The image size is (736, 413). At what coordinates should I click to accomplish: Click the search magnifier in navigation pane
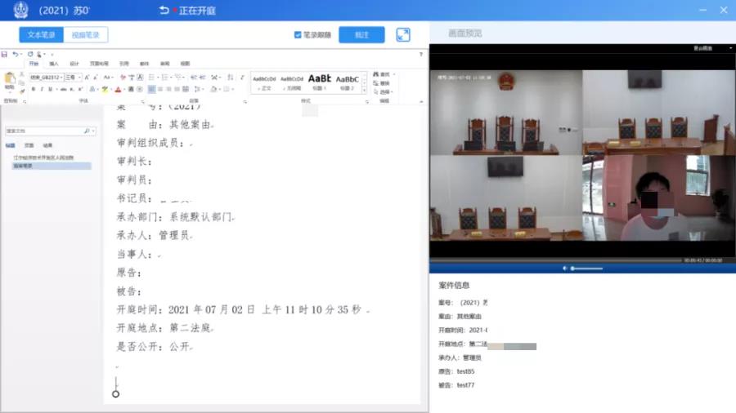click(x=87, y=131)
